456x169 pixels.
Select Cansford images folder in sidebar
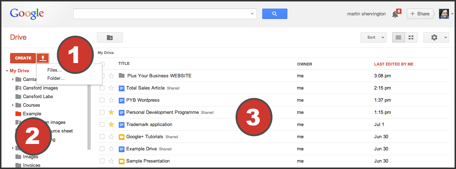(40, 88)
